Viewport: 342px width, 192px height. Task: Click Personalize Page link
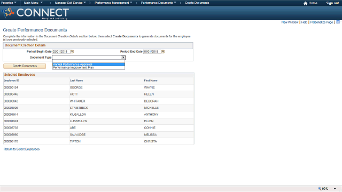[x=322, y=22]
